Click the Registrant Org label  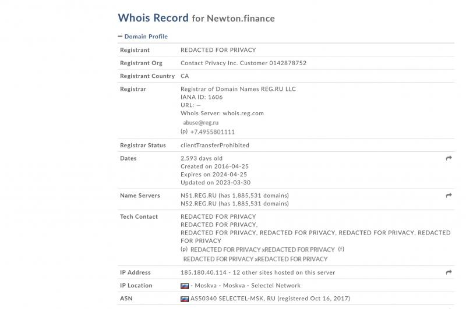[x=141, y=63]
